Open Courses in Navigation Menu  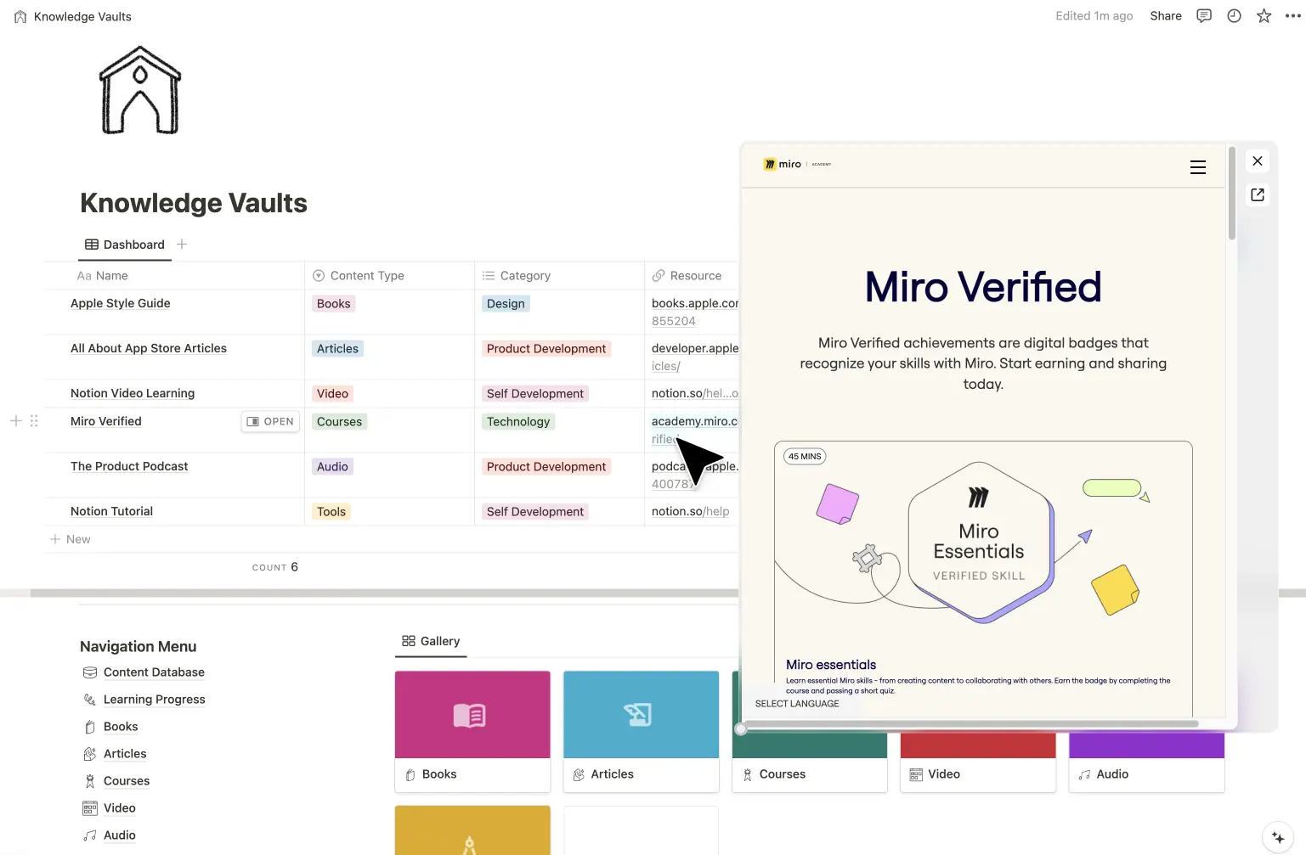(x=127, y=781)
